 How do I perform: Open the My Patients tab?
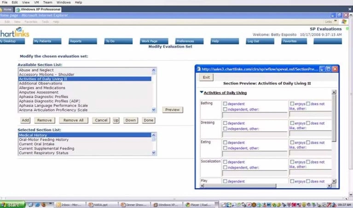pyautogui.click(x=47, y=41)
